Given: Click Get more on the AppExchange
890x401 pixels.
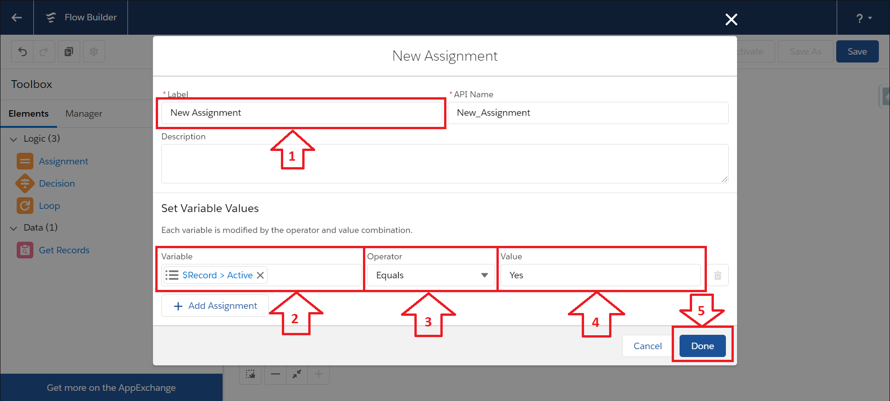Looking at the screenshot, I should (111, 388).
